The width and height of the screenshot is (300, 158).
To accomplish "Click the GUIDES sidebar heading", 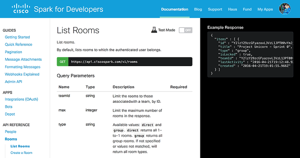I will pos(9,30).
